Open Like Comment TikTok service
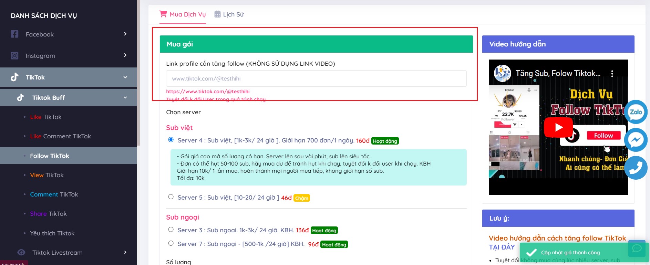The height and width of the screenshot is (265, 650). pyautogui.click(x=60, y=136)
